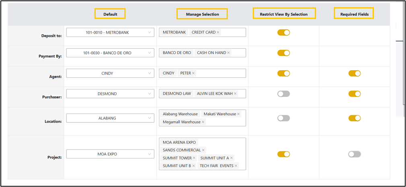This screenshot has width=406, height=187.
Task: Open the Project default dropdown showing MOA EXPO
Action: coord(110,154)
